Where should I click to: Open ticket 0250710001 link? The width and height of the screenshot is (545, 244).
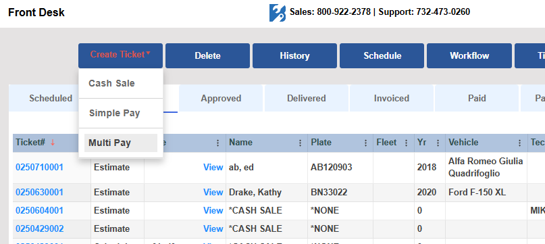(x=39, y=168)
